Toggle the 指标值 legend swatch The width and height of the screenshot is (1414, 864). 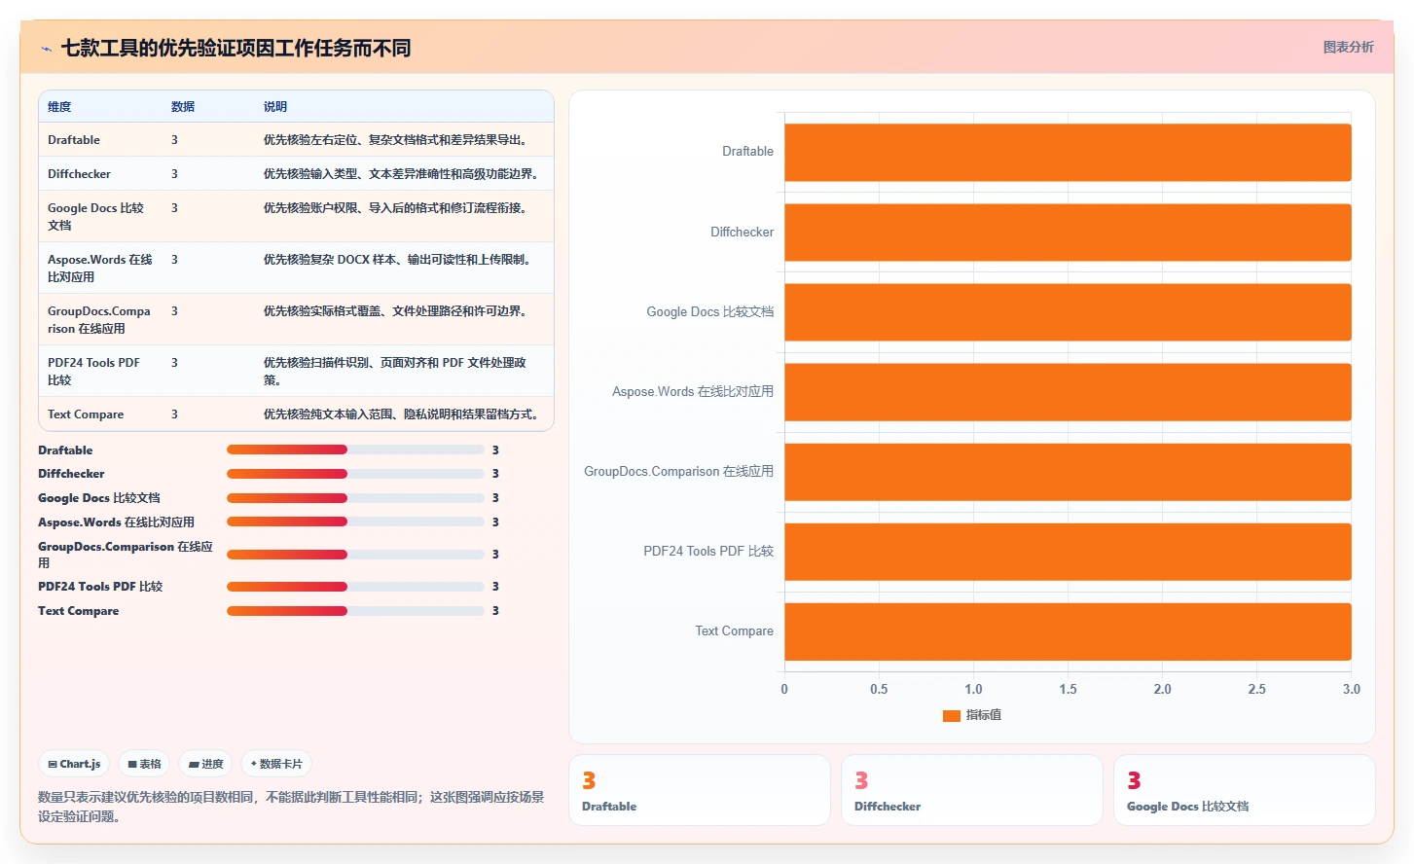[952, 716]
